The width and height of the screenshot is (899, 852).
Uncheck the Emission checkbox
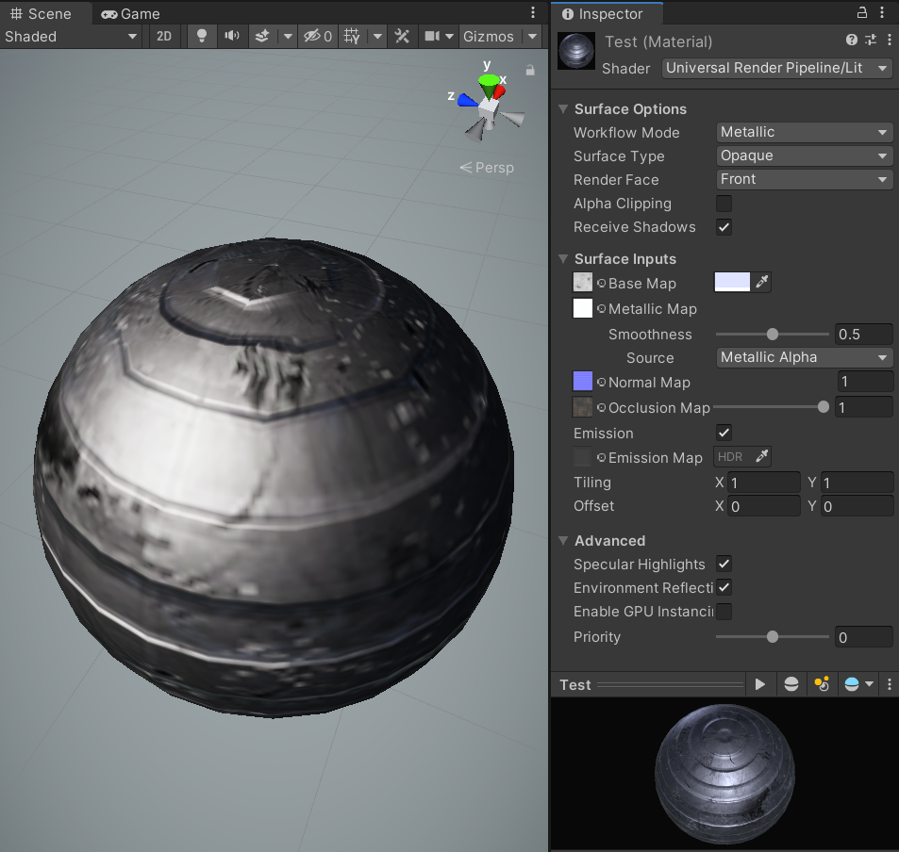[x=724, y=433]
